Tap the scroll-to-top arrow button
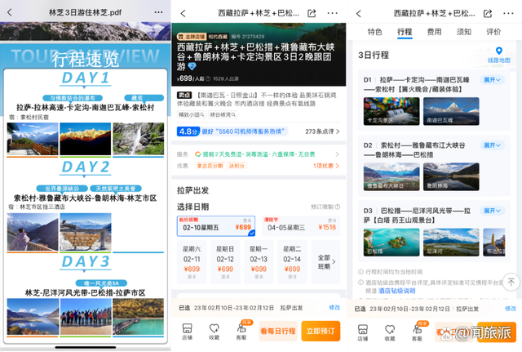 coord(510,282)
